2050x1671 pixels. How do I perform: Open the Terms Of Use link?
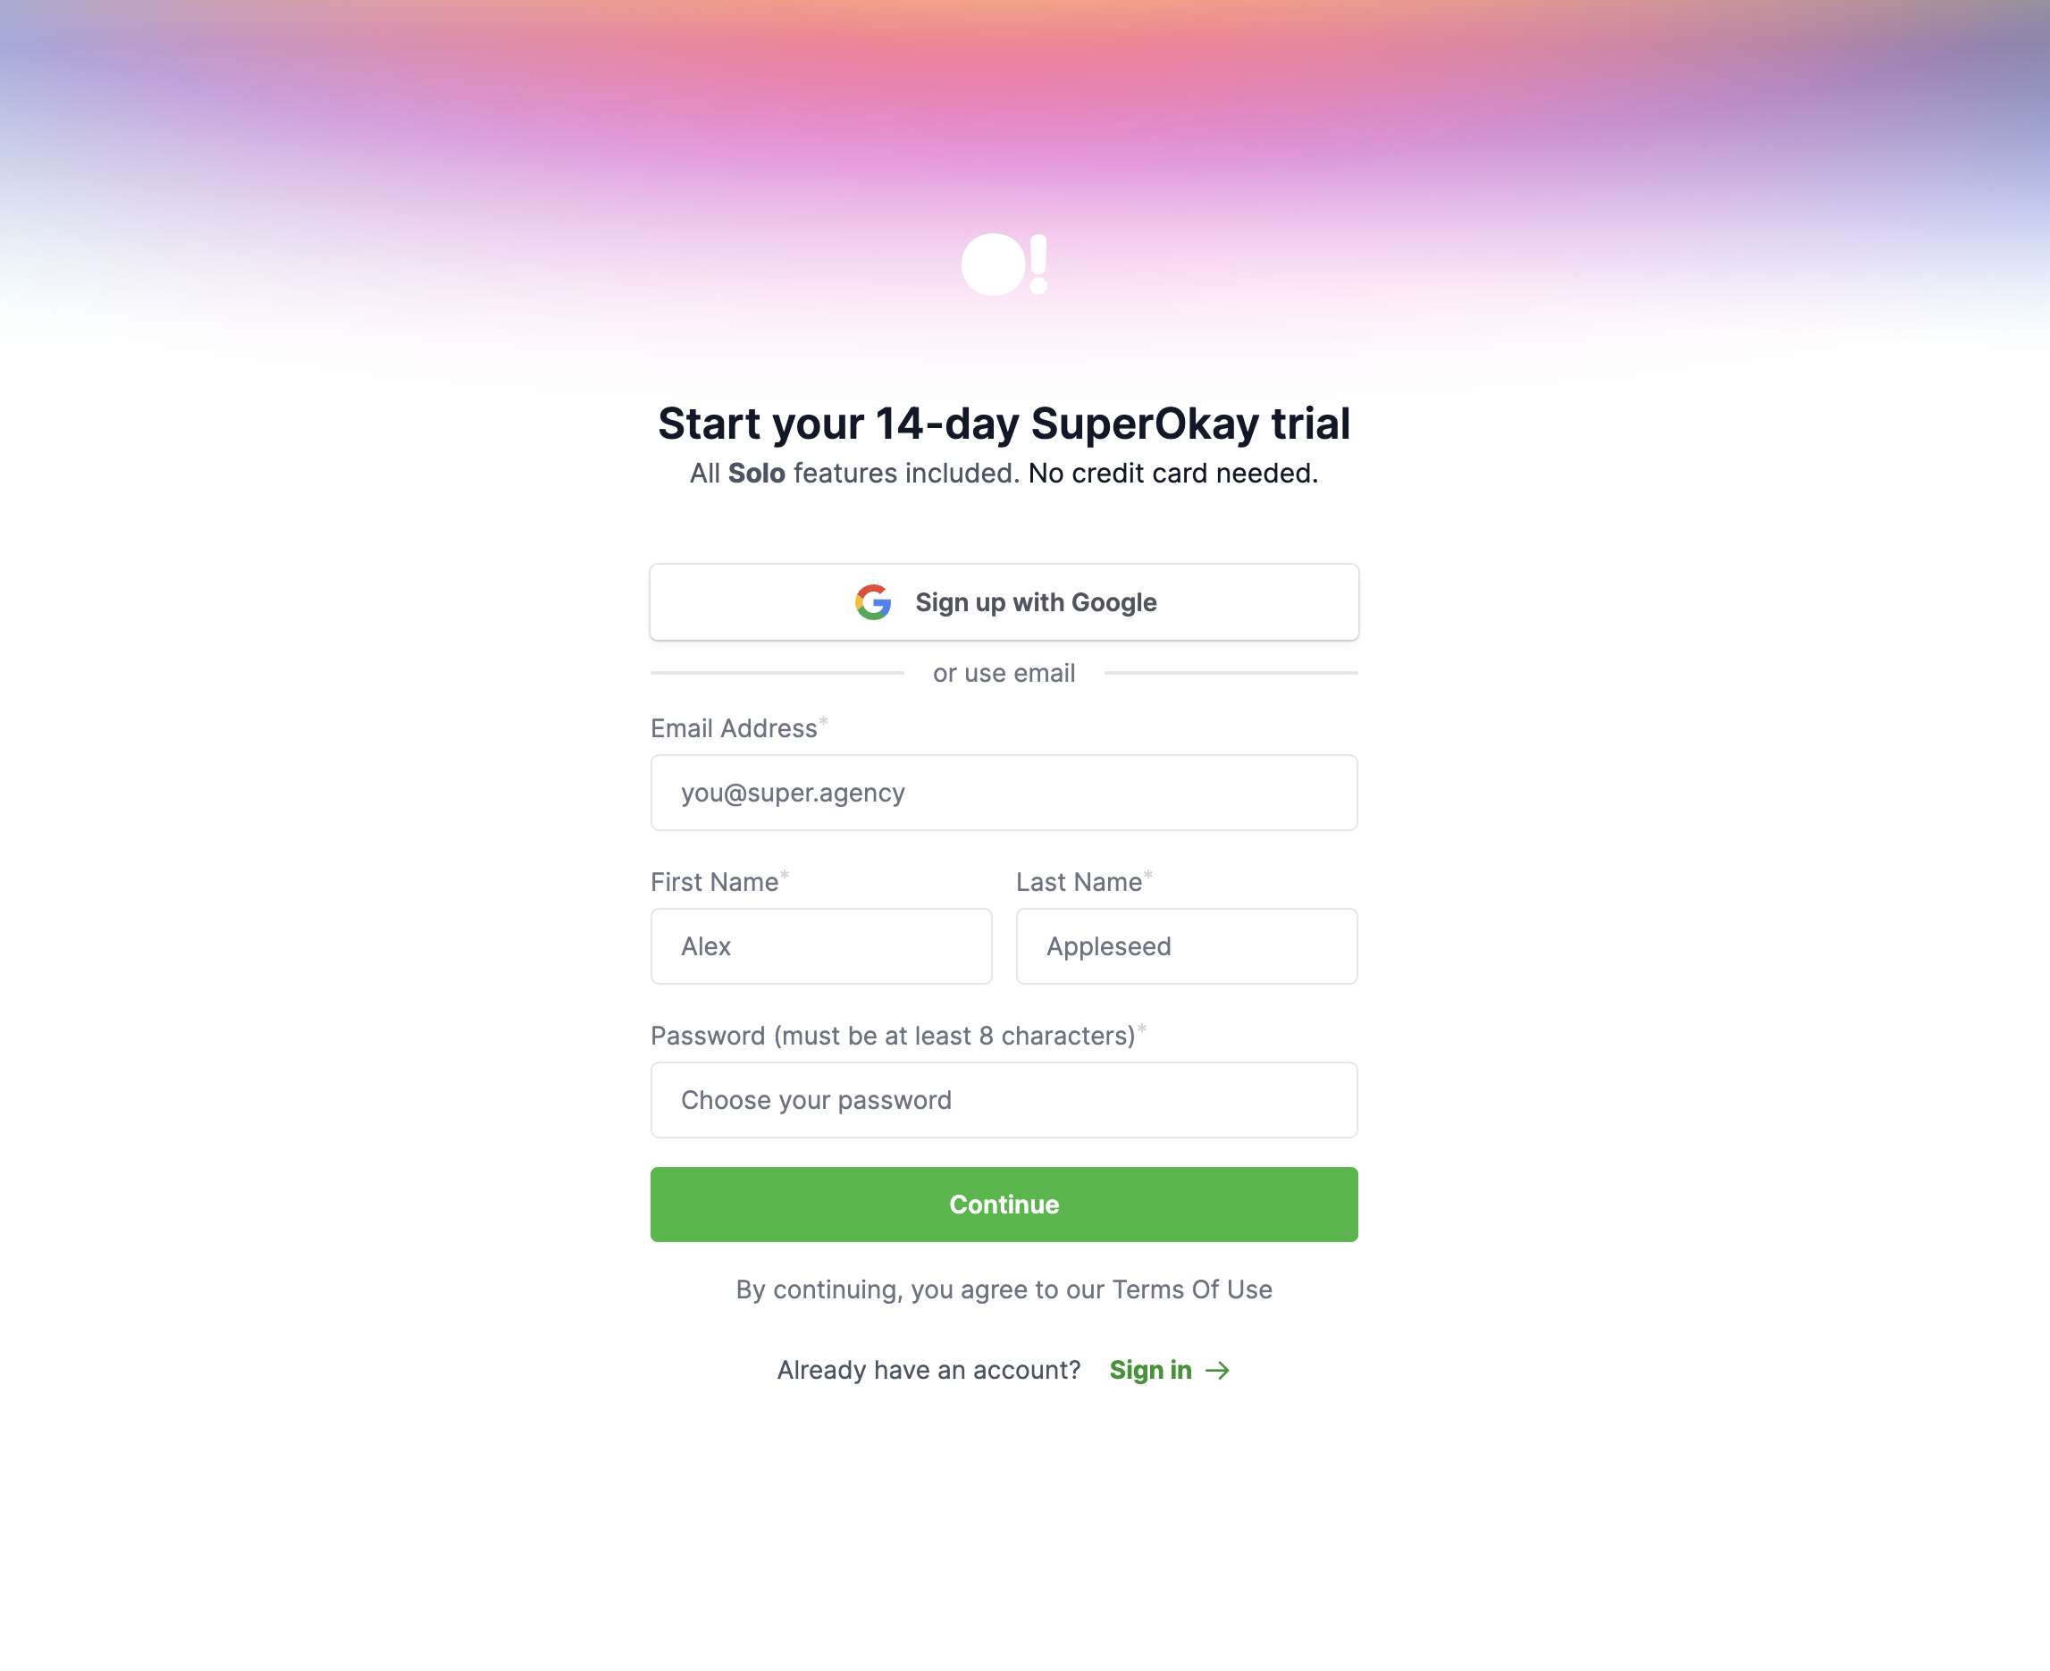pos(1191,1289)
